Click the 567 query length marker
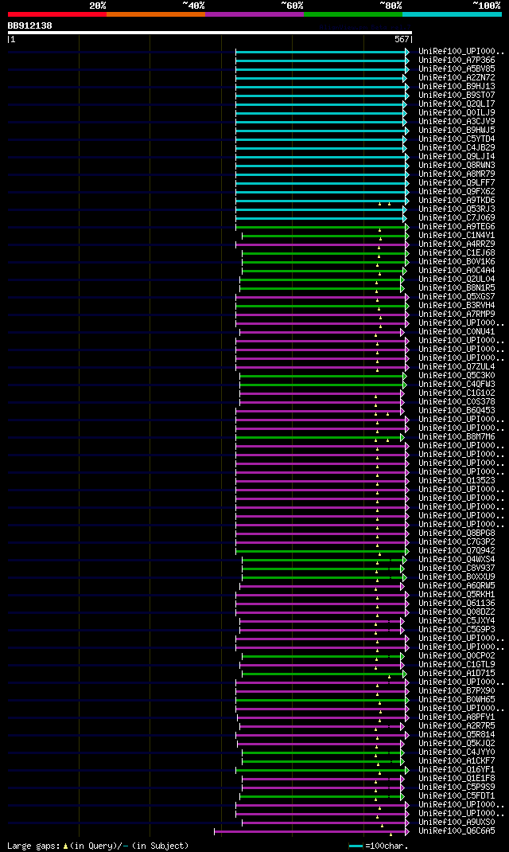509x852 pixels. coord(402,39)
